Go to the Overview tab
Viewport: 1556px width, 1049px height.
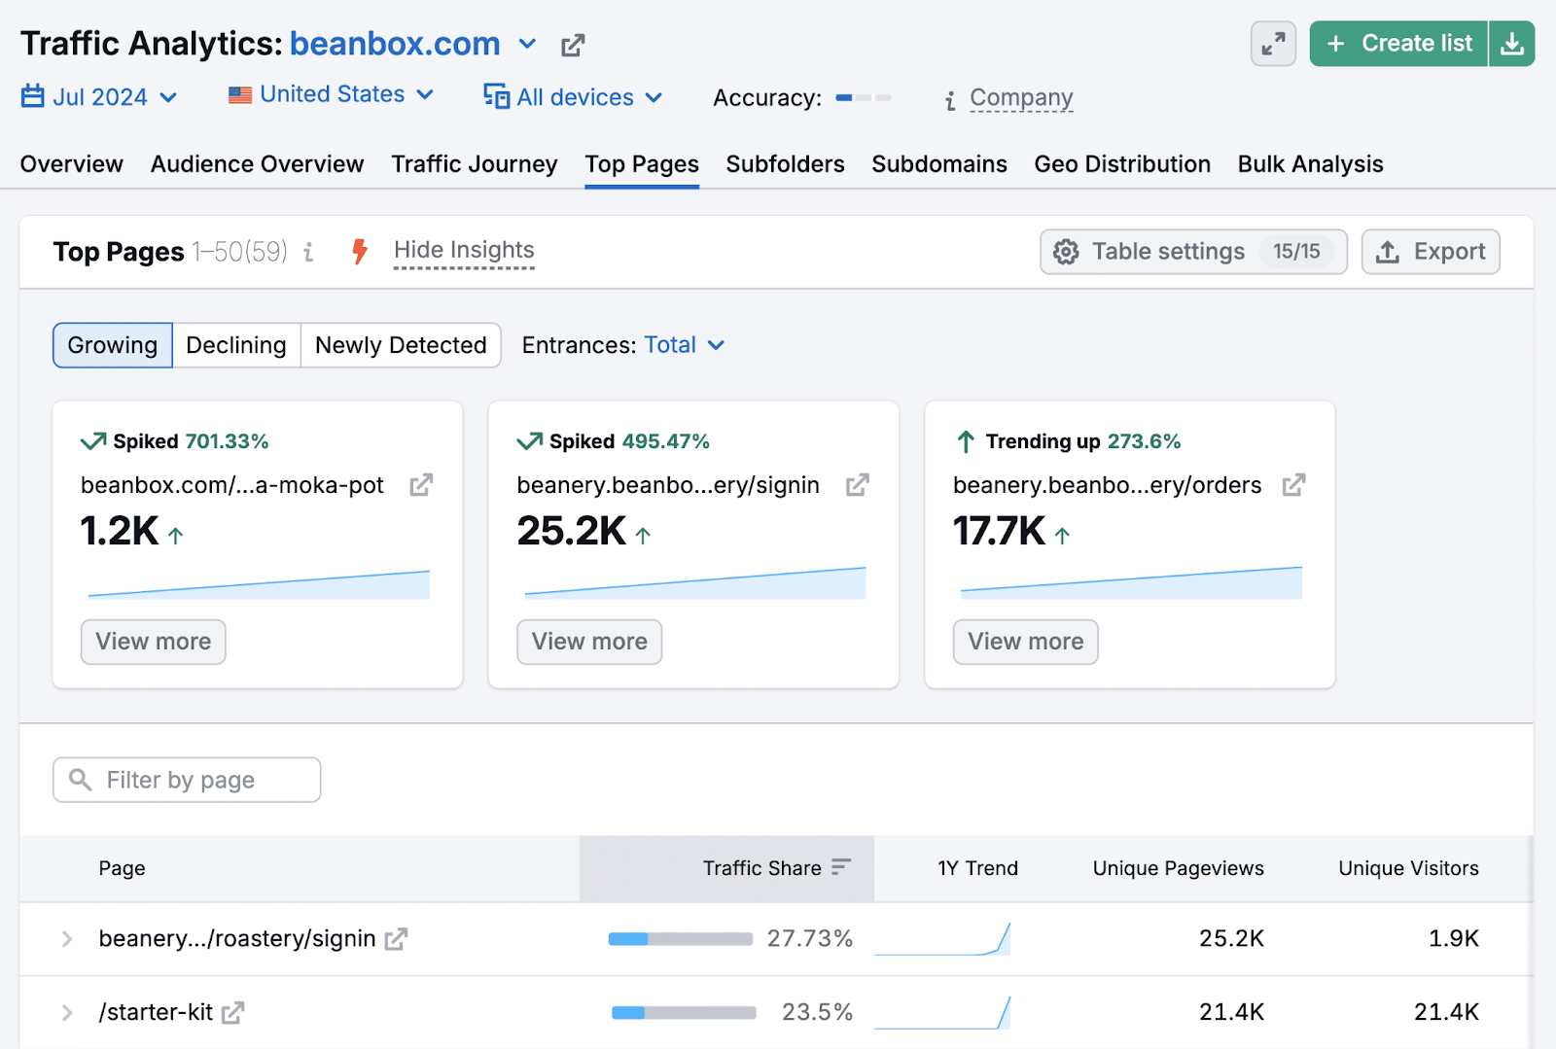(x=72, y=164)
